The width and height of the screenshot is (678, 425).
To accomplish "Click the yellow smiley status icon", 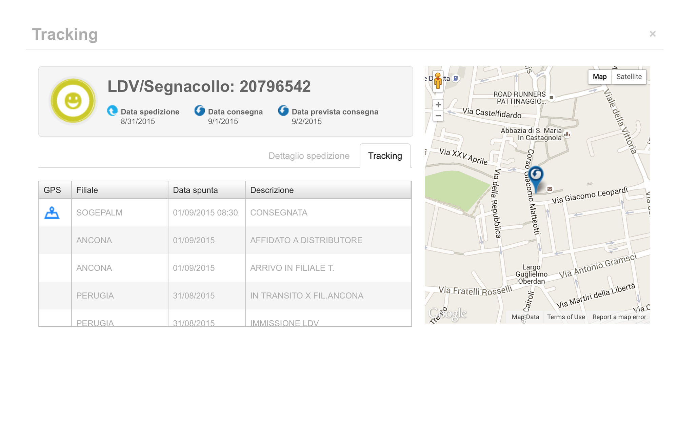I will [x=73, y=101].
